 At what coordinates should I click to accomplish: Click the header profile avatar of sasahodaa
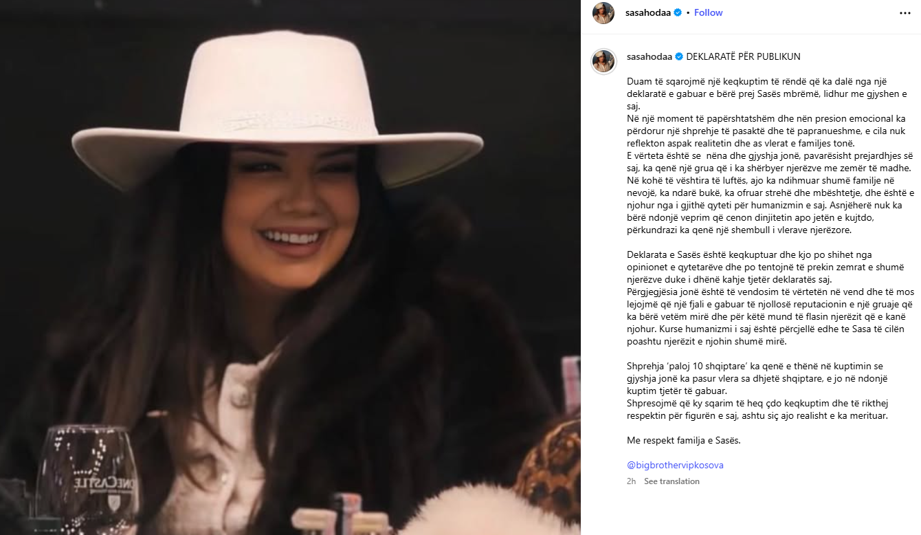click(603, 13)
